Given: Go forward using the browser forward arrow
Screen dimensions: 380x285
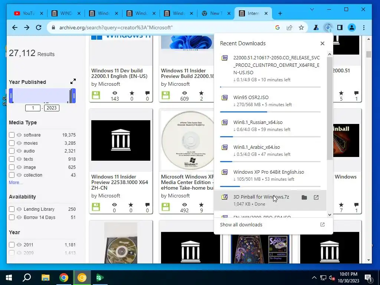Looking at the screenshot, I should click(x=27, y=27).
